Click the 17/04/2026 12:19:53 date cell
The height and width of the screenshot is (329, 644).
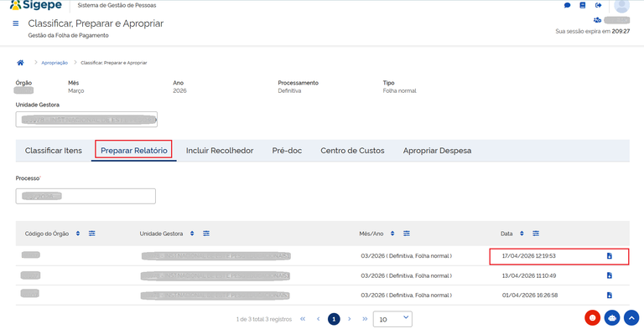pos(529,256)
